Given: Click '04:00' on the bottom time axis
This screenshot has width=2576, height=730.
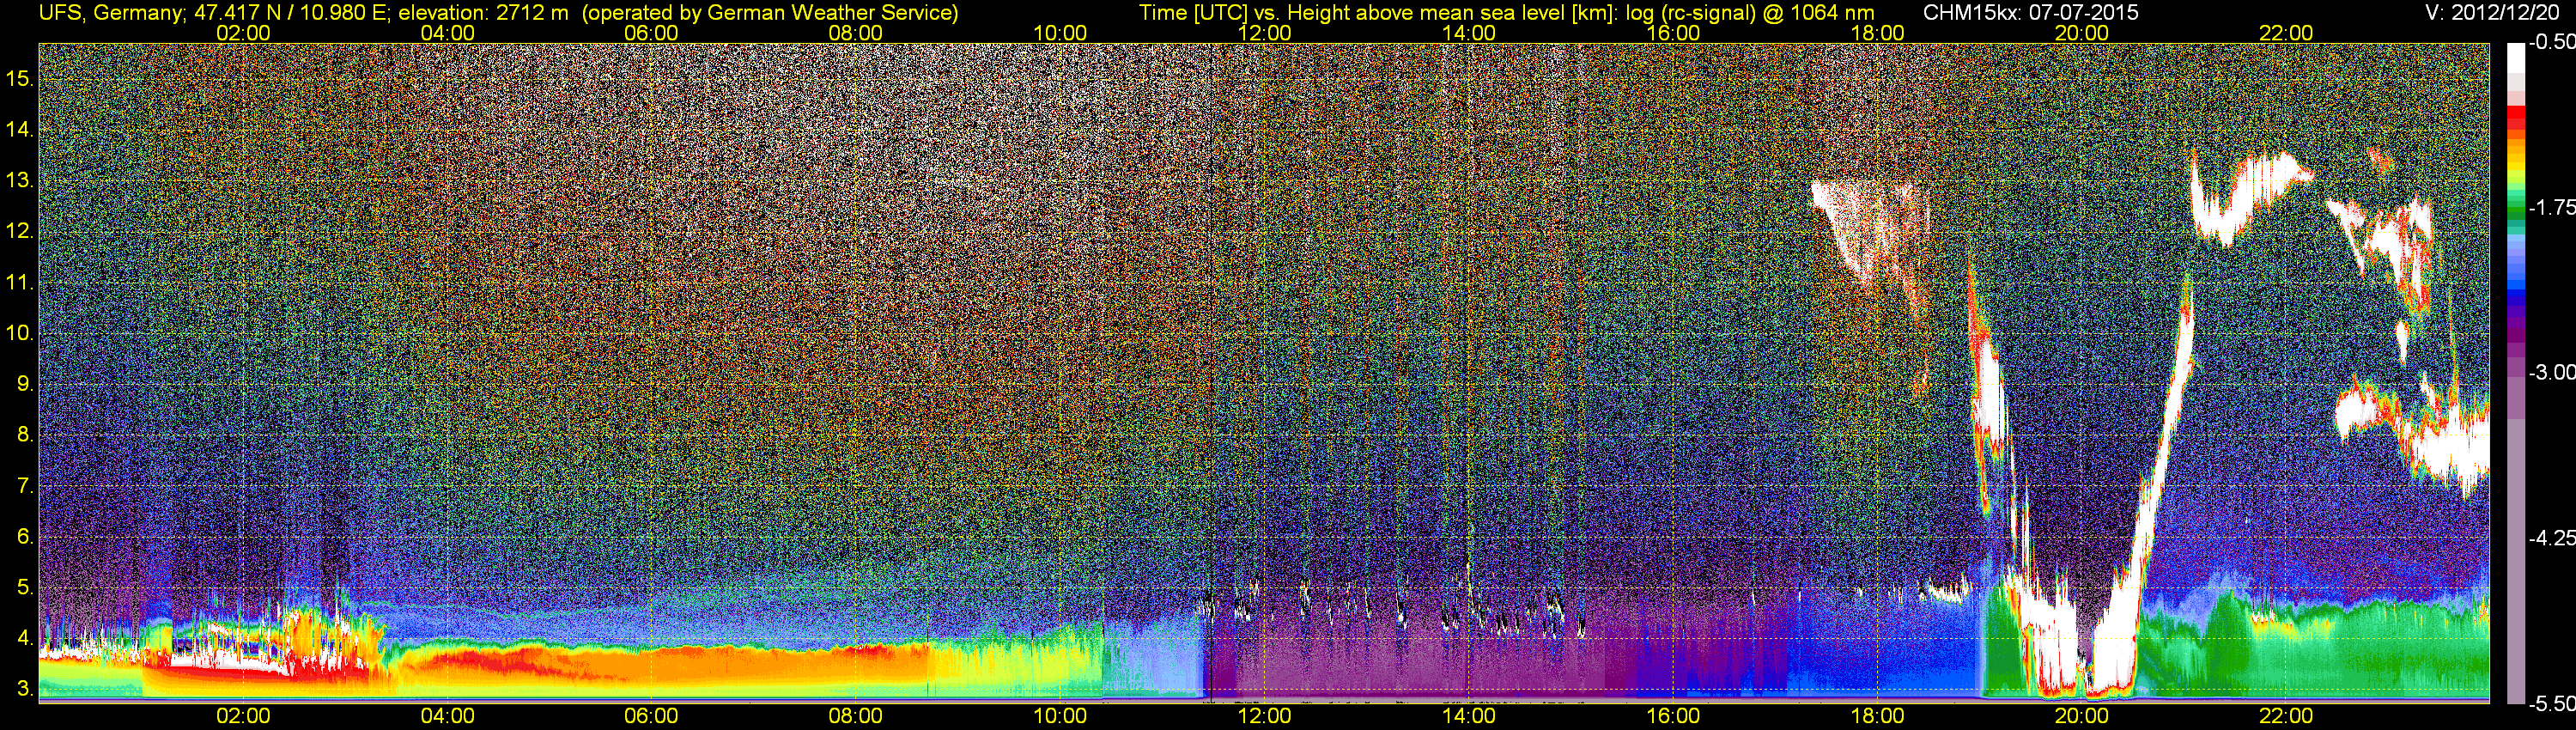Looking at the screenshot, I should (447, 716).
